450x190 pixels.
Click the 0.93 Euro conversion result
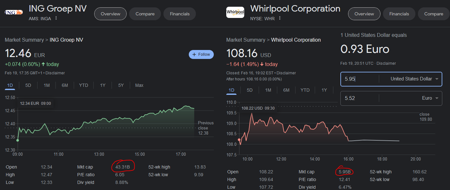point(365,49)
